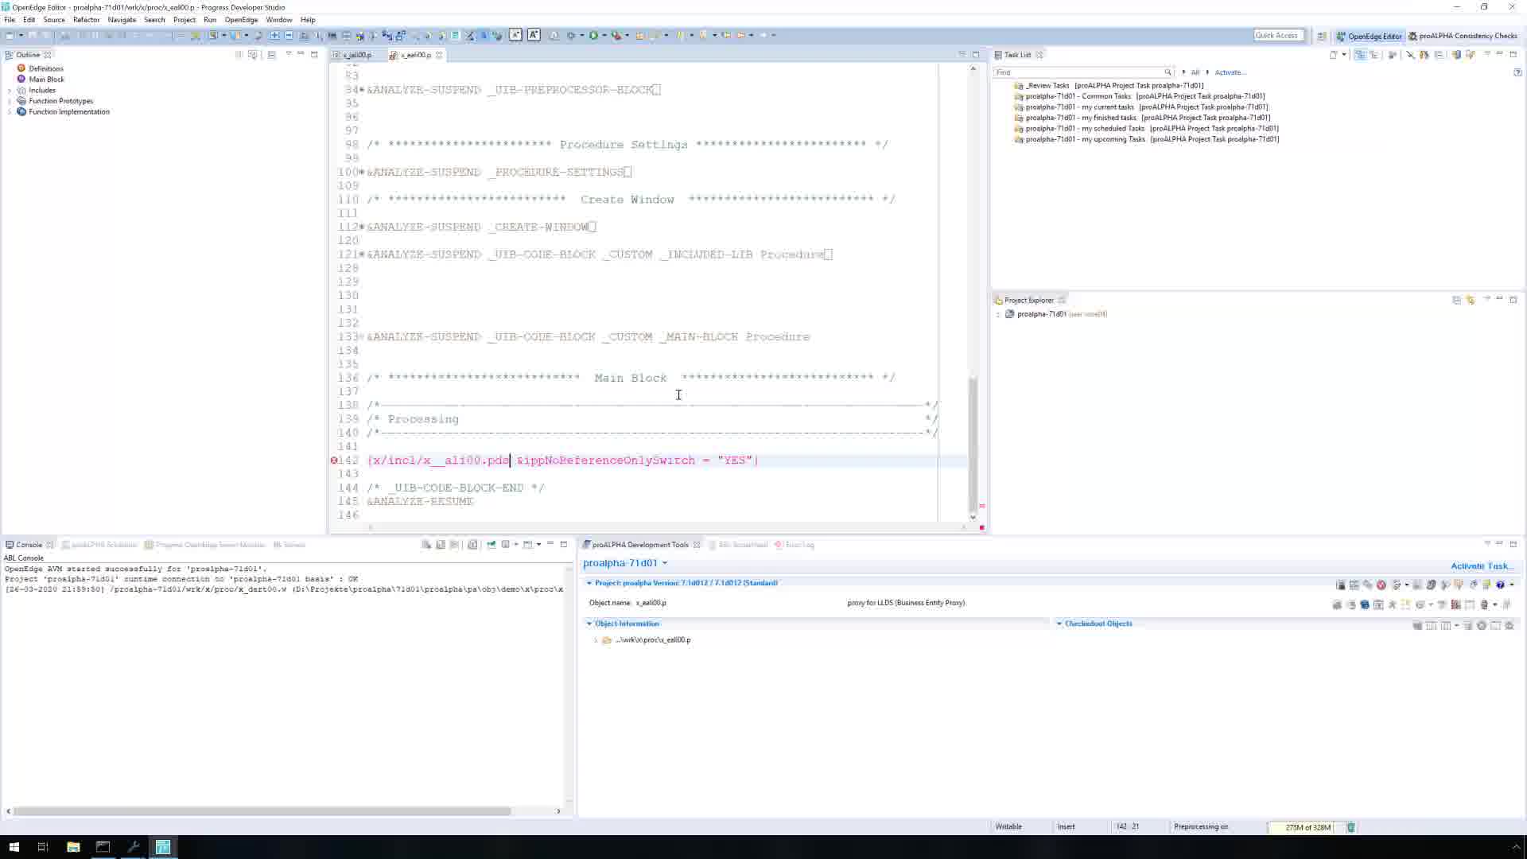Close the Console view tab
The width and height of the screenshot is (1527, 859).
49,545
